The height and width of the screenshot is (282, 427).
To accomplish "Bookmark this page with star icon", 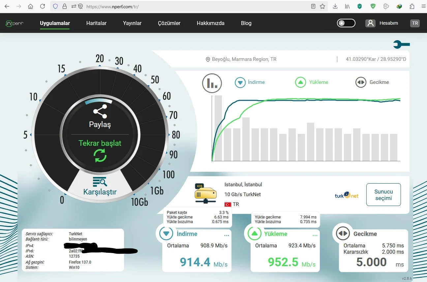I will (322, 6).
